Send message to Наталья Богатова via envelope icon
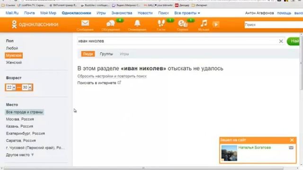This screenshot has width=303, height=170. coord(291,148)
